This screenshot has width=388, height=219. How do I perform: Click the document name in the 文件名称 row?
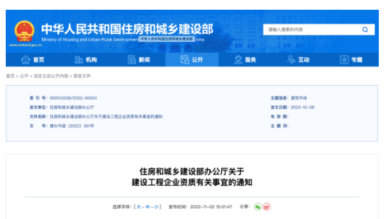pyautogui.click(x=106, y=117)
